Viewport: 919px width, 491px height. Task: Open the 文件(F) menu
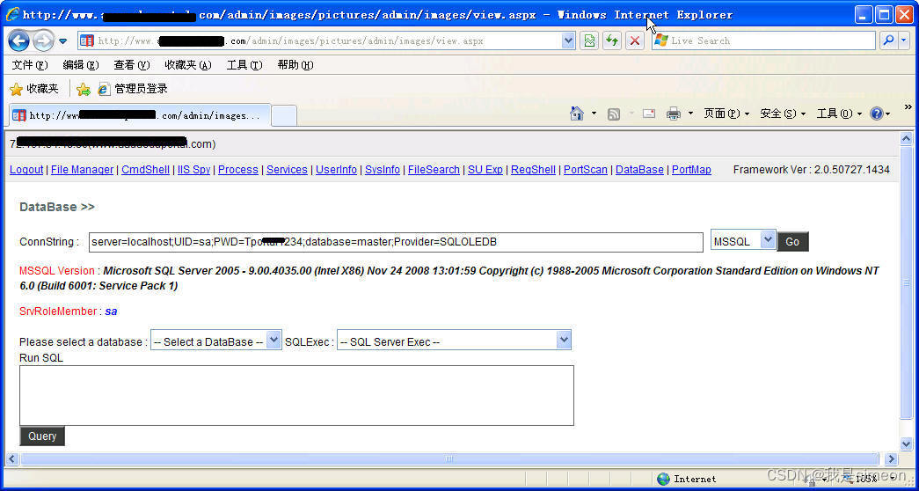click(30, 65)
